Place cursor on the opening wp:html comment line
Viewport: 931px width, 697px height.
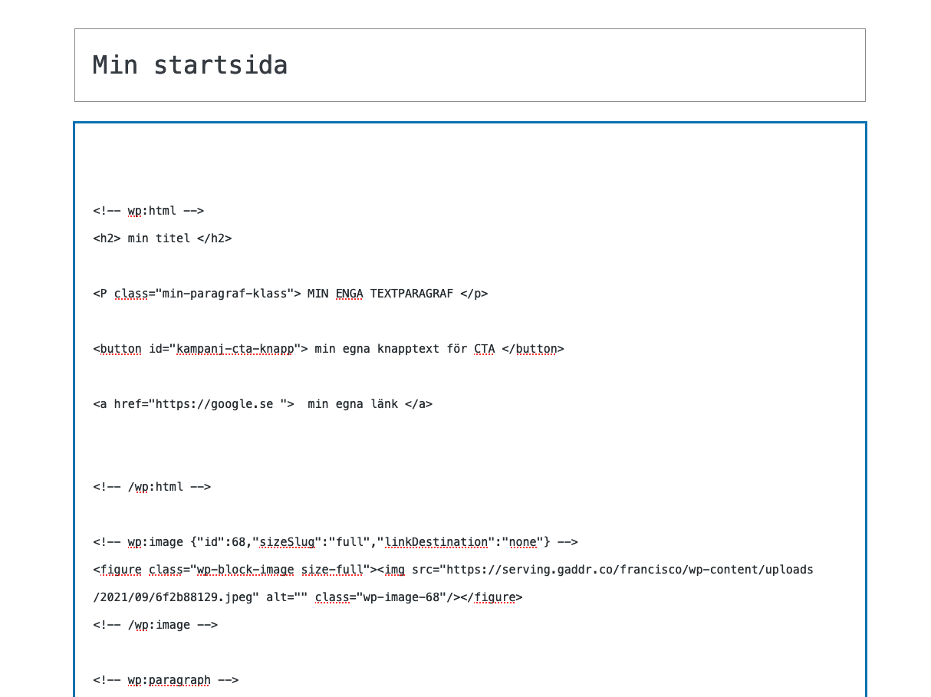pyautogui.click(x=149, y=211)
